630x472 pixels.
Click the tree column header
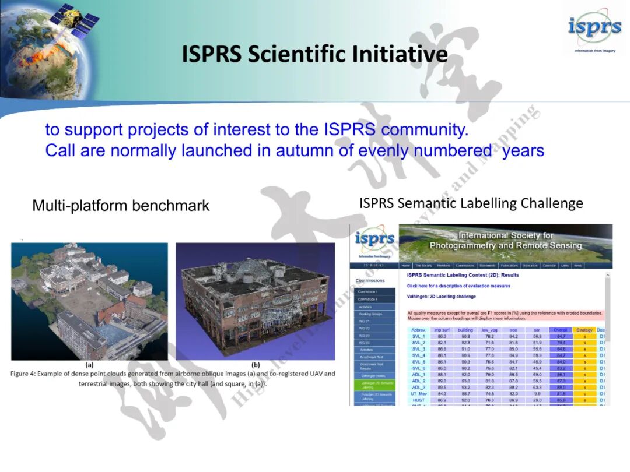click(x=513, y=330)
